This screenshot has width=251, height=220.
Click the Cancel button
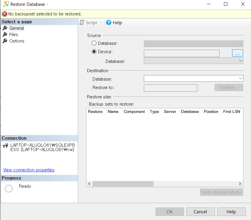(200, 212)
